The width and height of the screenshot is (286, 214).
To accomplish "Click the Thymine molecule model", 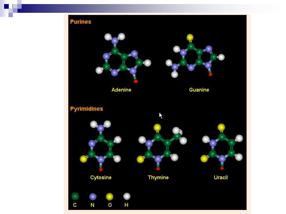I will pyautogui.click(x=162, y=147).
